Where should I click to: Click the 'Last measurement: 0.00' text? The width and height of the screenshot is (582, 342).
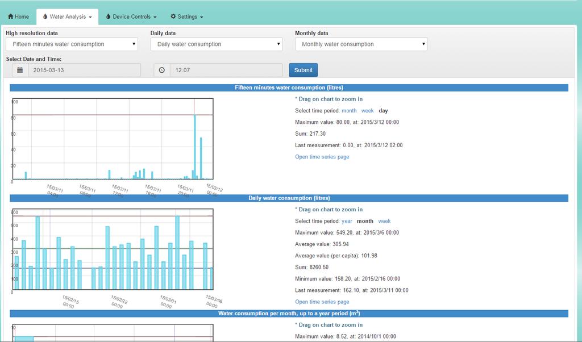tap(349, 145)
